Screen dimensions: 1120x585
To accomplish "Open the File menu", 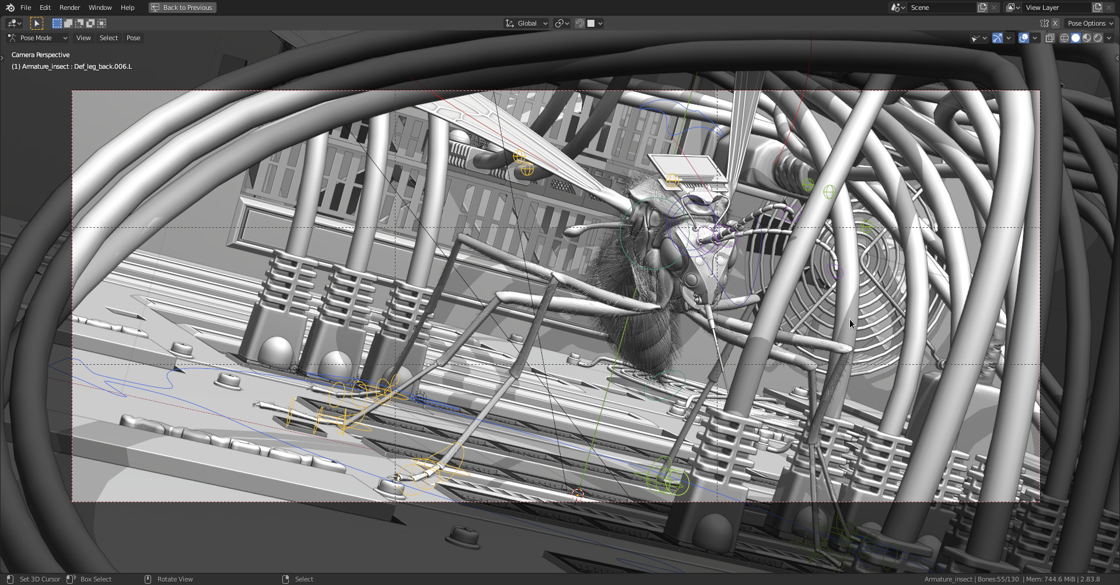I will click(26, 8).
